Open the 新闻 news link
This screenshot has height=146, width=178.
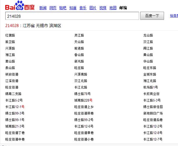tap(43, 8)
